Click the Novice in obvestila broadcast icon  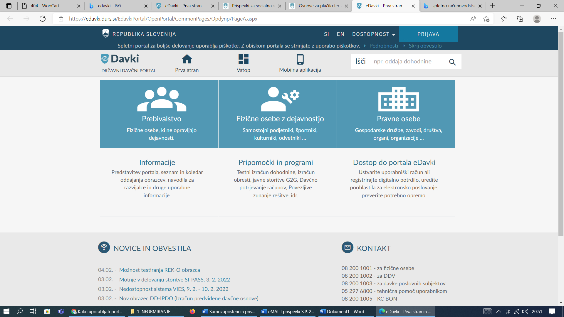pos(104,247)
